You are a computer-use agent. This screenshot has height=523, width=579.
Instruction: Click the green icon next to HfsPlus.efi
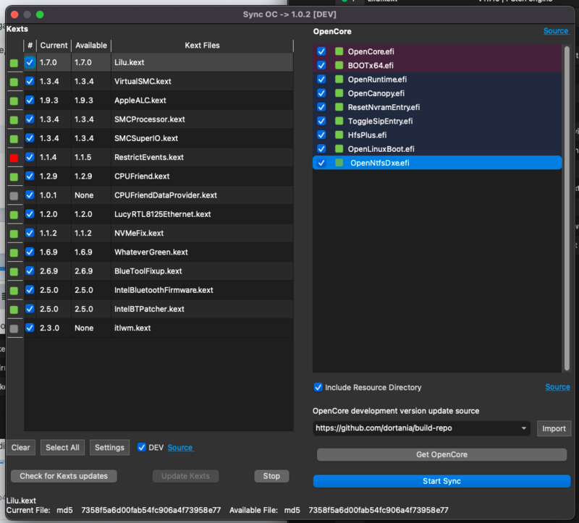(339, 135)
